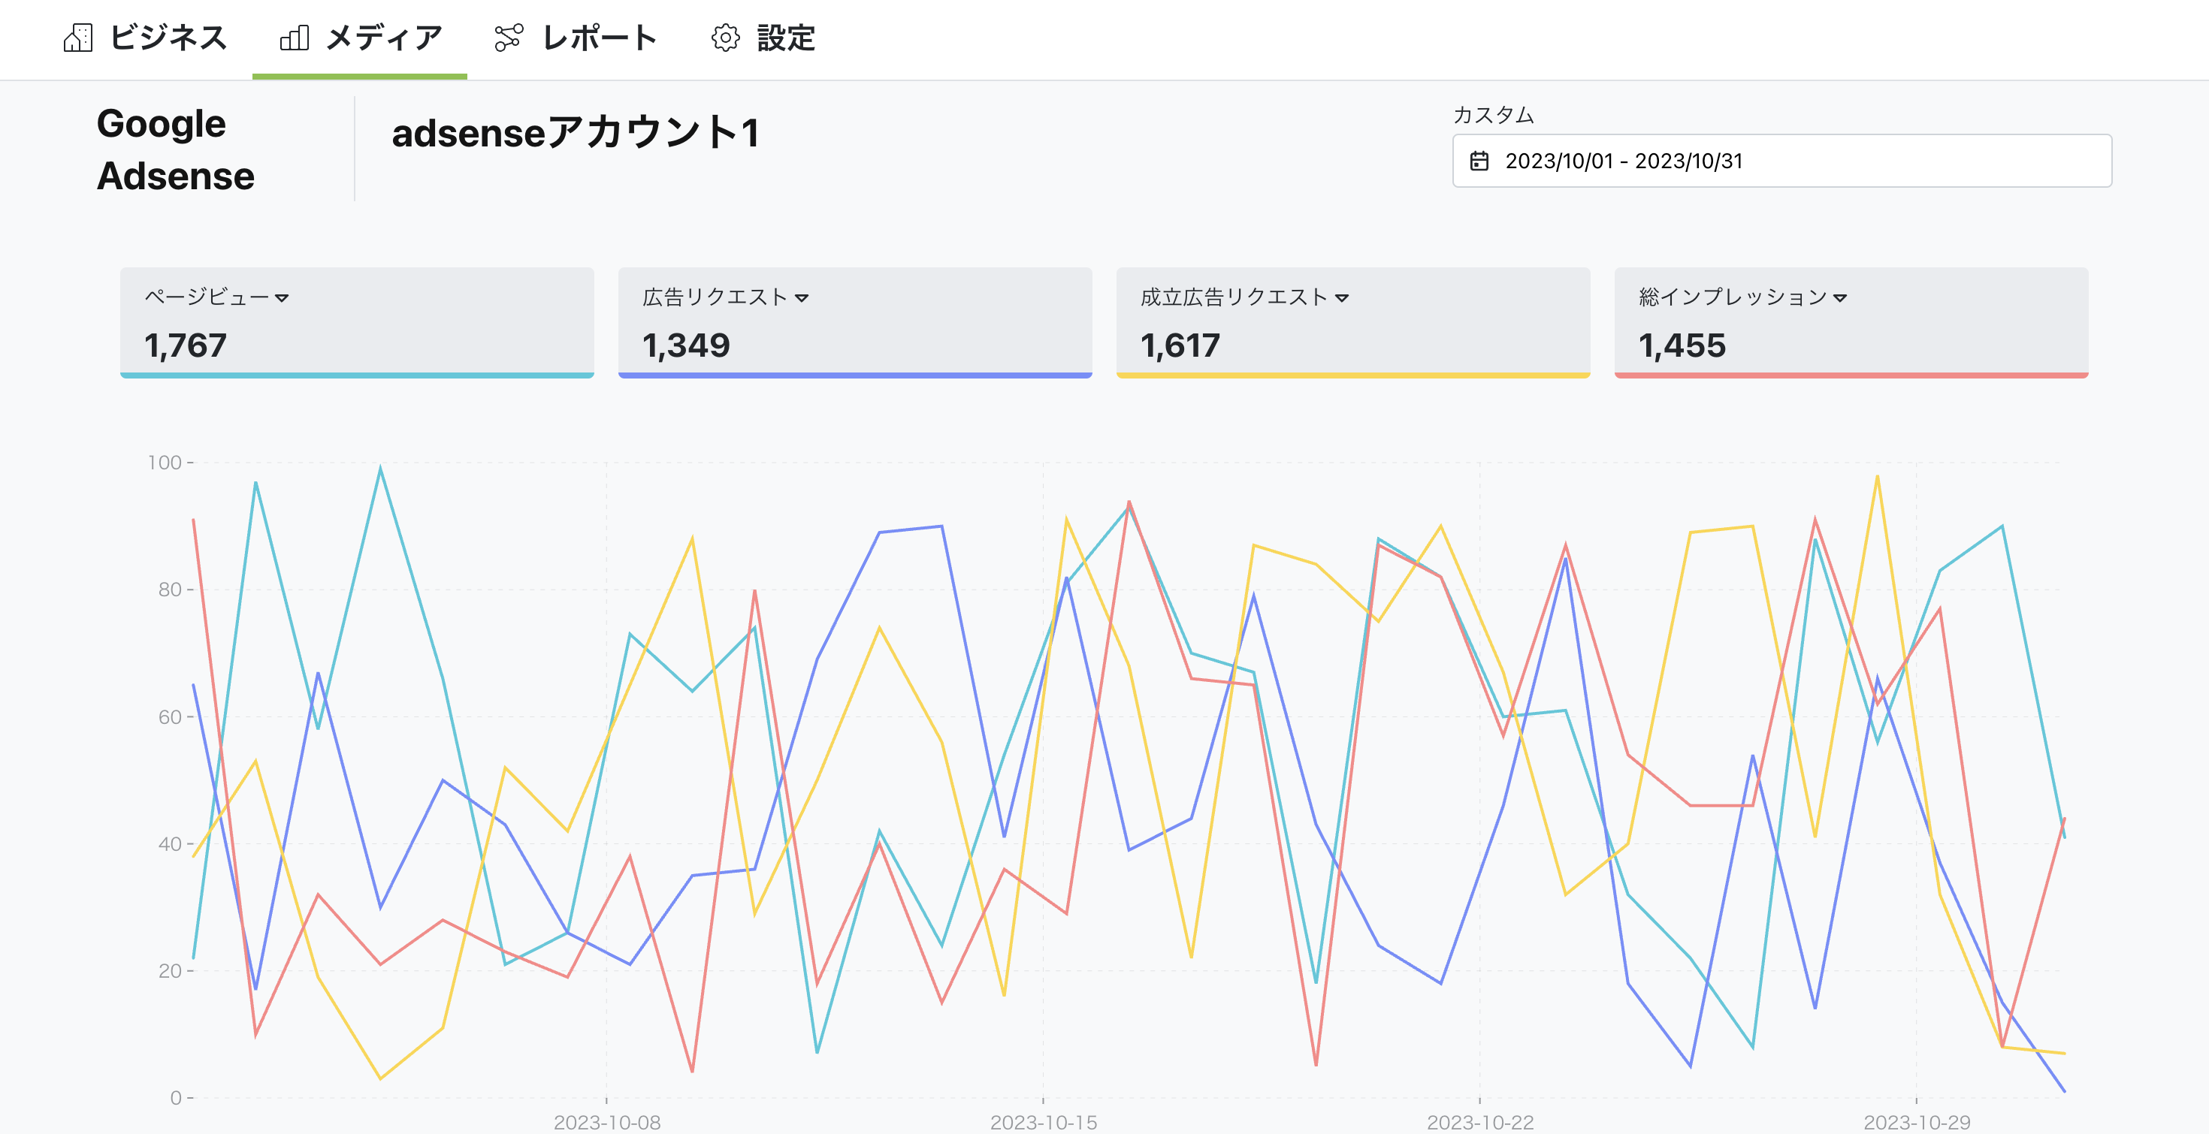The width and height of the screenshot is (2209, 1134).
Task: Expand the ページビュー metric dropdown
Action: (x=284, y=298)
